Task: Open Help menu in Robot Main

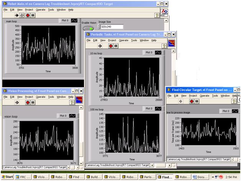Action: [71, 10]
